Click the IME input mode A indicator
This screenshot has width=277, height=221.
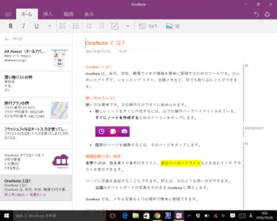pyautogui.click(x=251, y=216)
